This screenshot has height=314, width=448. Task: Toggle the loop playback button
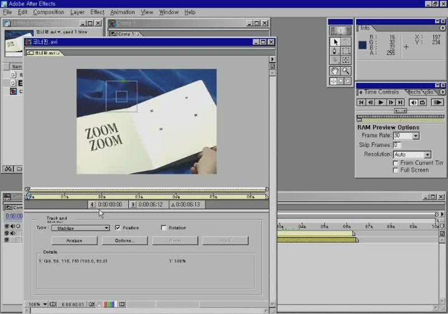422,102
